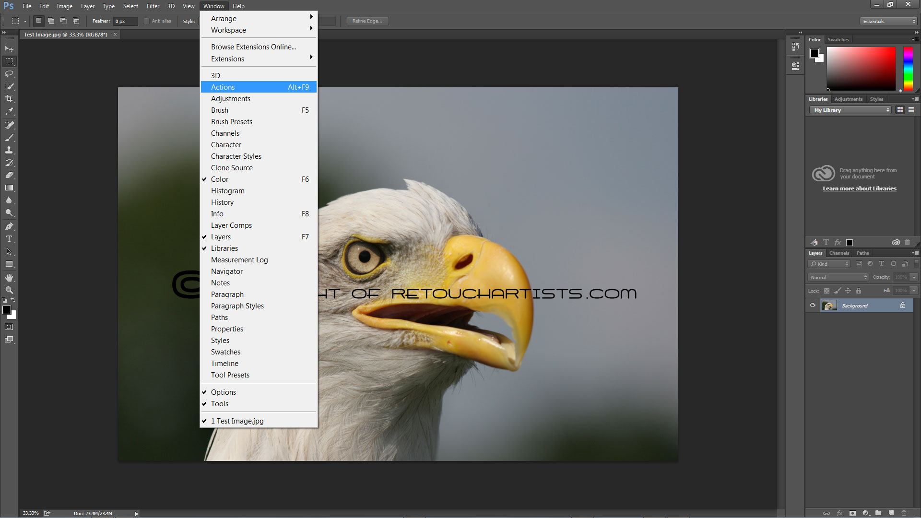Click the document status info arrow
This screenshot has width=921, height=518.
[136, 514]
